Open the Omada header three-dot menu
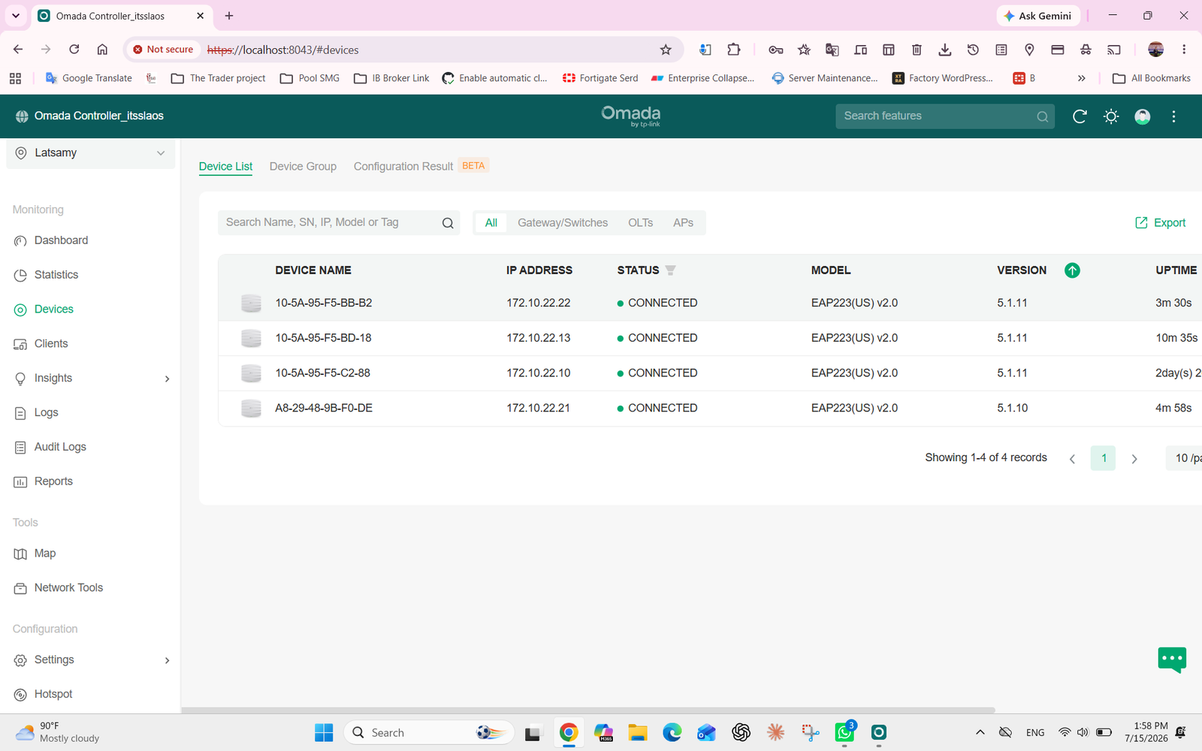The image size is (1202, 751). coord(1173,116)
